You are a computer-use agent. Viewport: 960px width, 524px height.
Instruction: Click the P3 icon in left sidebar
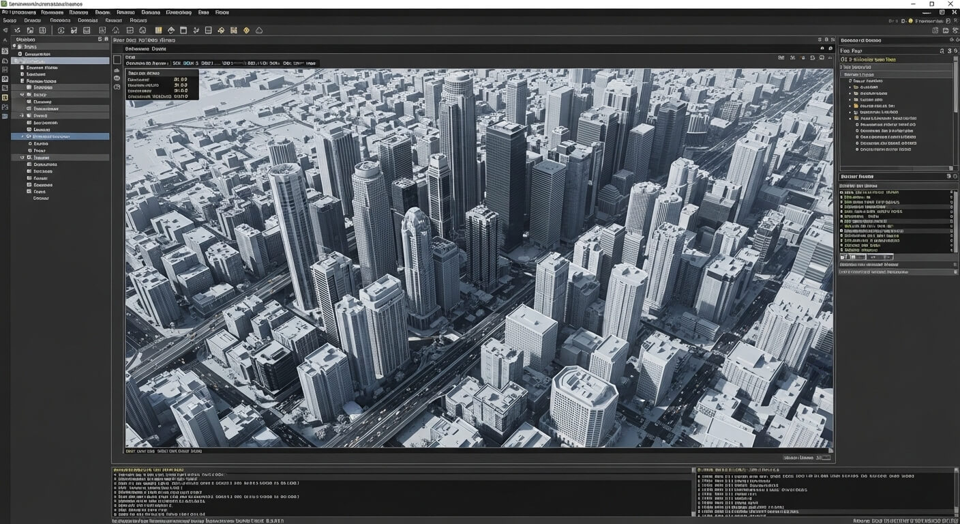pyautogui.click(x=5, y=107)
